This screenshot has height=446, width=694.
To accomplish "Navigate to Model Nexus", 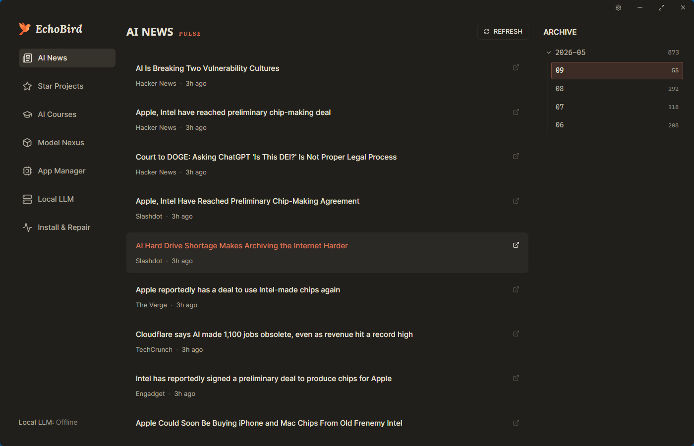I will 67,143.
